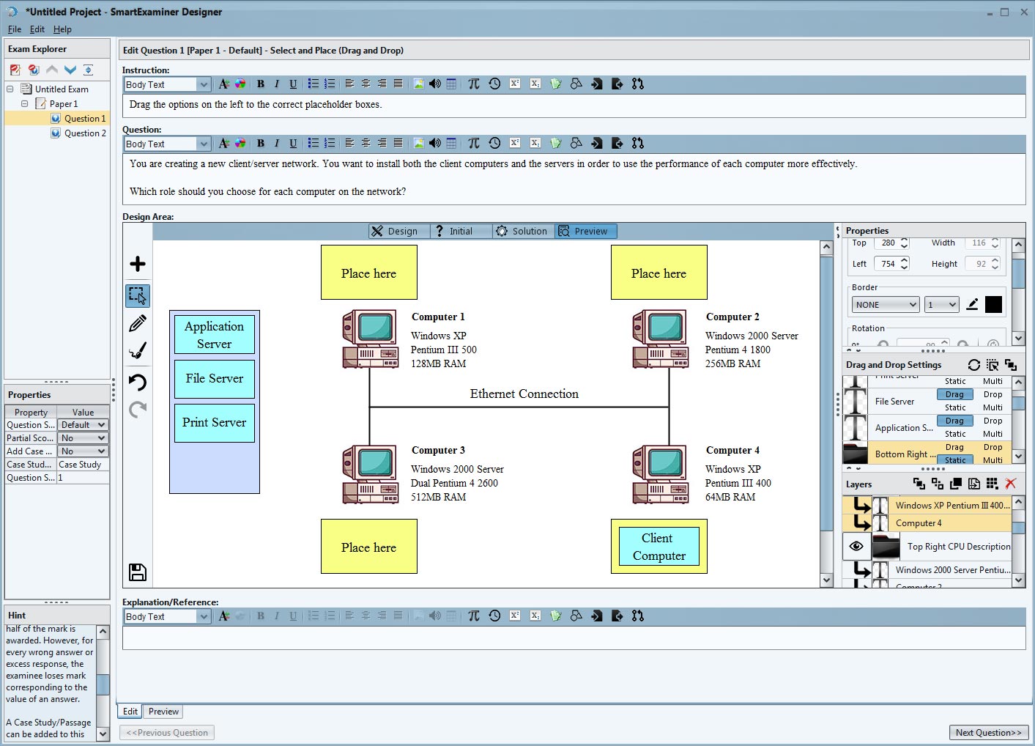1035x746 pixels.
Task: Switch to the Design tab
Action: [400, 231]
